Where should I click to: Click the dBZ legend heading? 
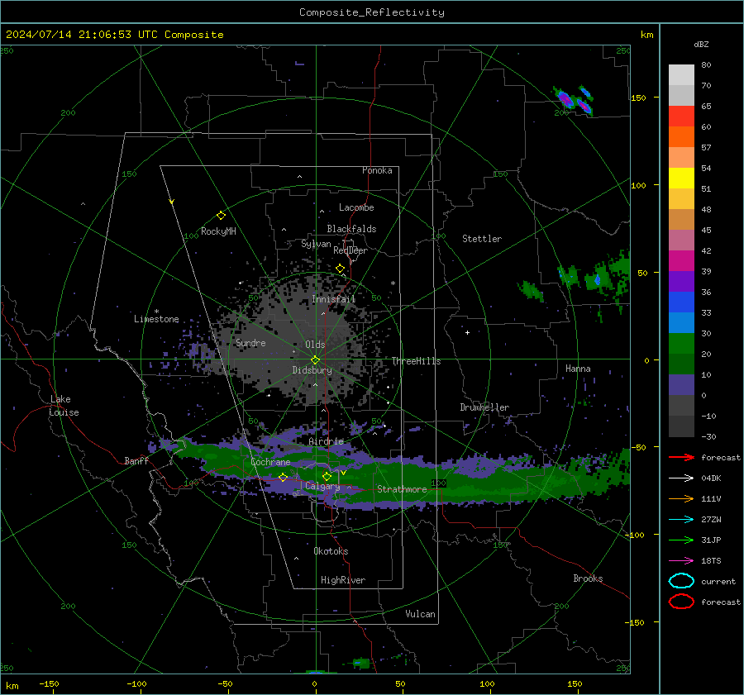click(701, 45)
